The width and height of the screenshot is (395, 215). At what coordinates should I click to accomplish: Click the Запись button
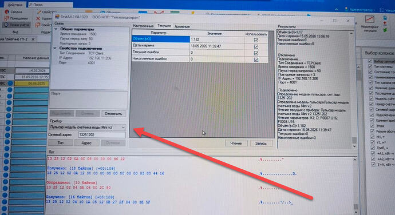(260, 144)
